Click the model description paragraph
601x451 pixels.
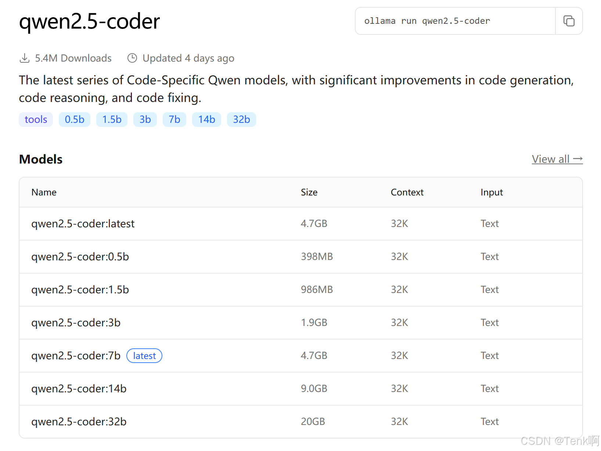coord(296,89)
